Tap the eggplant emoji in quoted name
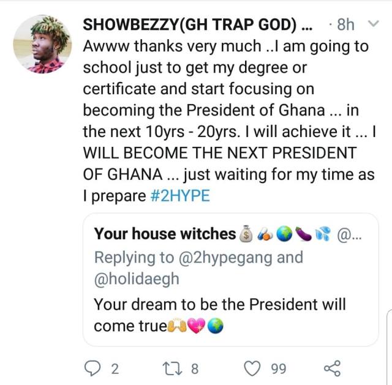Image resolution: width=392 pixels, height=385 pixels. [x=303, y=234]
